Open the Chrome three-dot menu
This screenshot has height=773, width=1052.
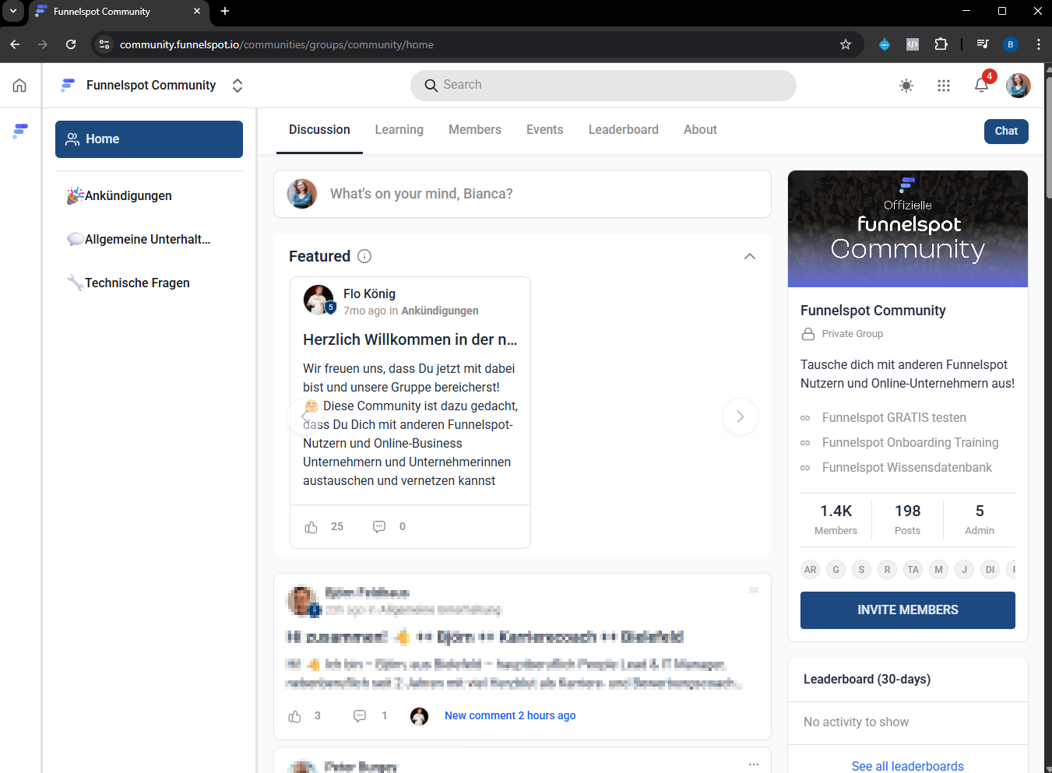(x=1039, y=44)
